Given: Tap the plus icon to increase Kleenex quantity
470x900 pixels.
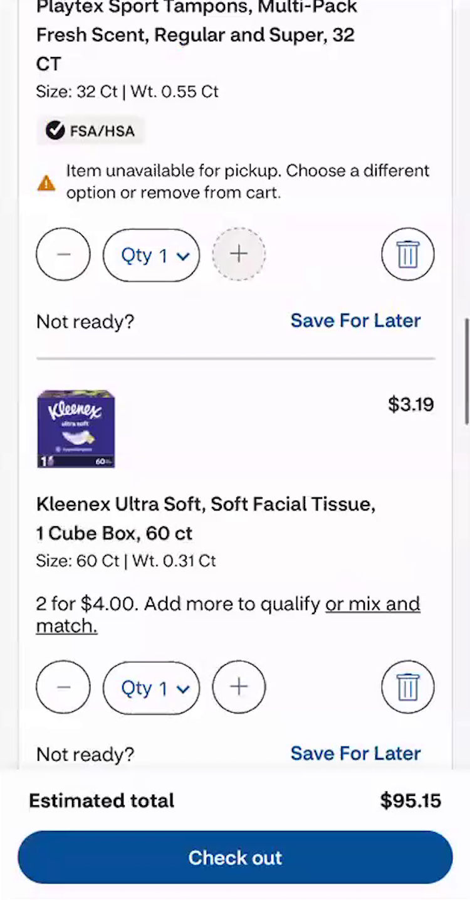Looking at the screenshot, I should (238, 687).
